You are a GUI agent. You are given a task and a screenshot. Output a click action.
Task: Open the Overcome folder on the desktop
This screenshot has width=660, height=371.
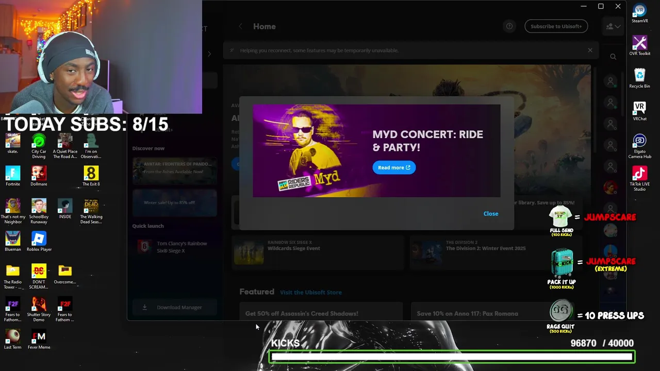(x=65, y=274)
